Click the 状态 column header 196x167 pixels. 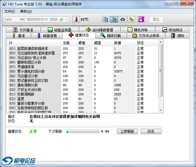[144, 43]
